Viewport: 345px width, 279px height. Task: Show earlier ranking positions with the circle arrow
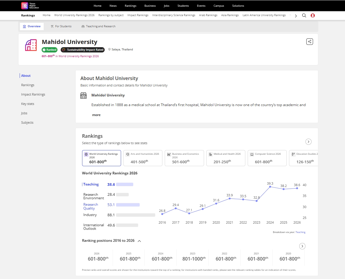[x=302, y=246]
